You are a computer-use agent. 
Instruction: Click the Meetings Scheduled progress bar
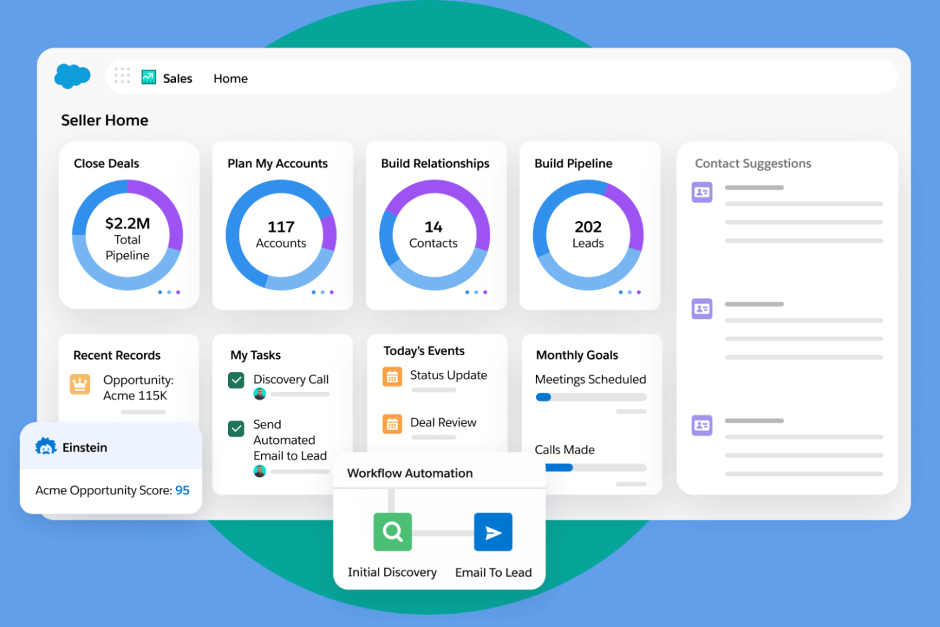tap(589, 396)
